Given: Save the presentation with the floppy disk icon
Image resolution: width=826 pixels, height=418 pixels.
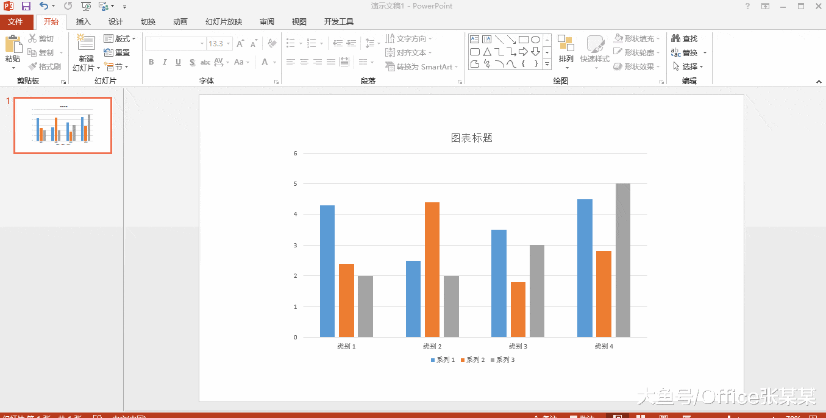Looking at the screenshot, I should tap(26, 6).
